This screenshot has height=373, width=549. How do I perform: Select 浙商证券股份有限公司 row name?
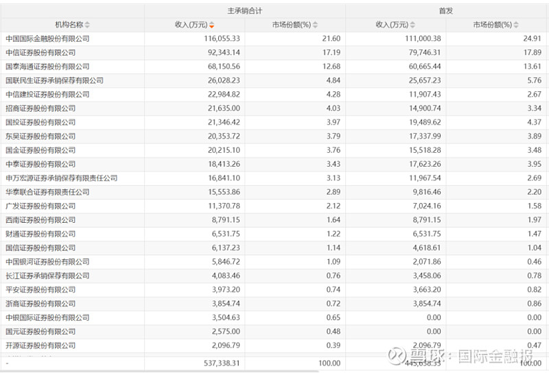coord(40,304)
